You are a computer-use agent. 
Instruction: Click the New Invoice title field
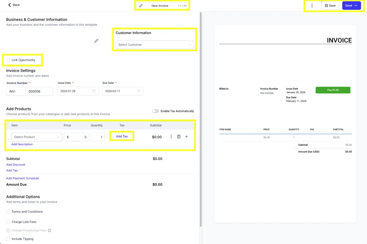[x=162, y=6]
